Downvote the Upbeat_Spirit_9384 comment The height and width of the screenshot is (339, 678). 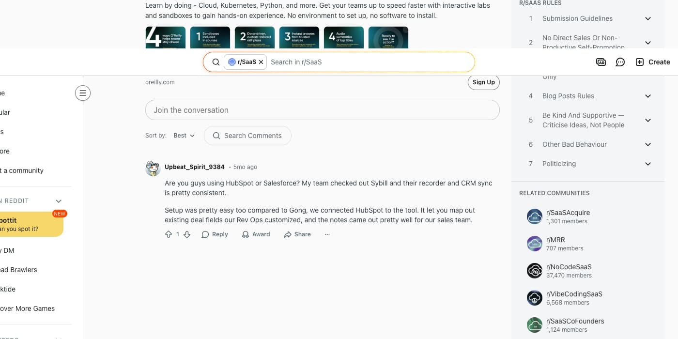tap(187, 234)
